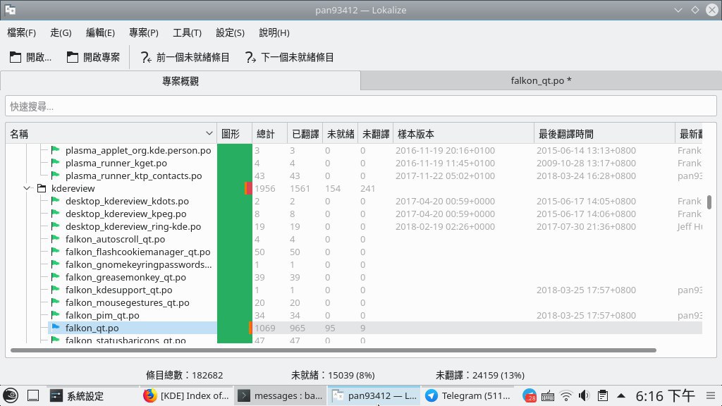Screen dimensions: 722x406
Task: Select the kdereview folder icon
Action: tap(42, 188)
